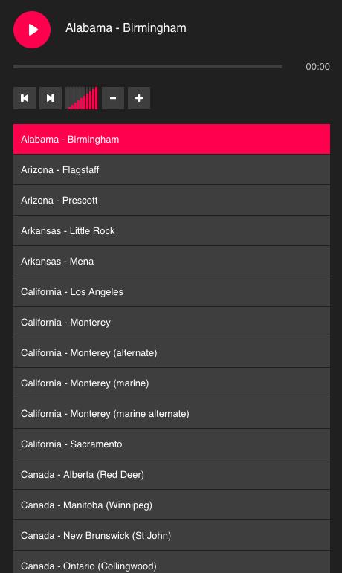Increase volume with the plus button
The width and height of the screenshot is (342, 573).
click(x=139, y=98)
